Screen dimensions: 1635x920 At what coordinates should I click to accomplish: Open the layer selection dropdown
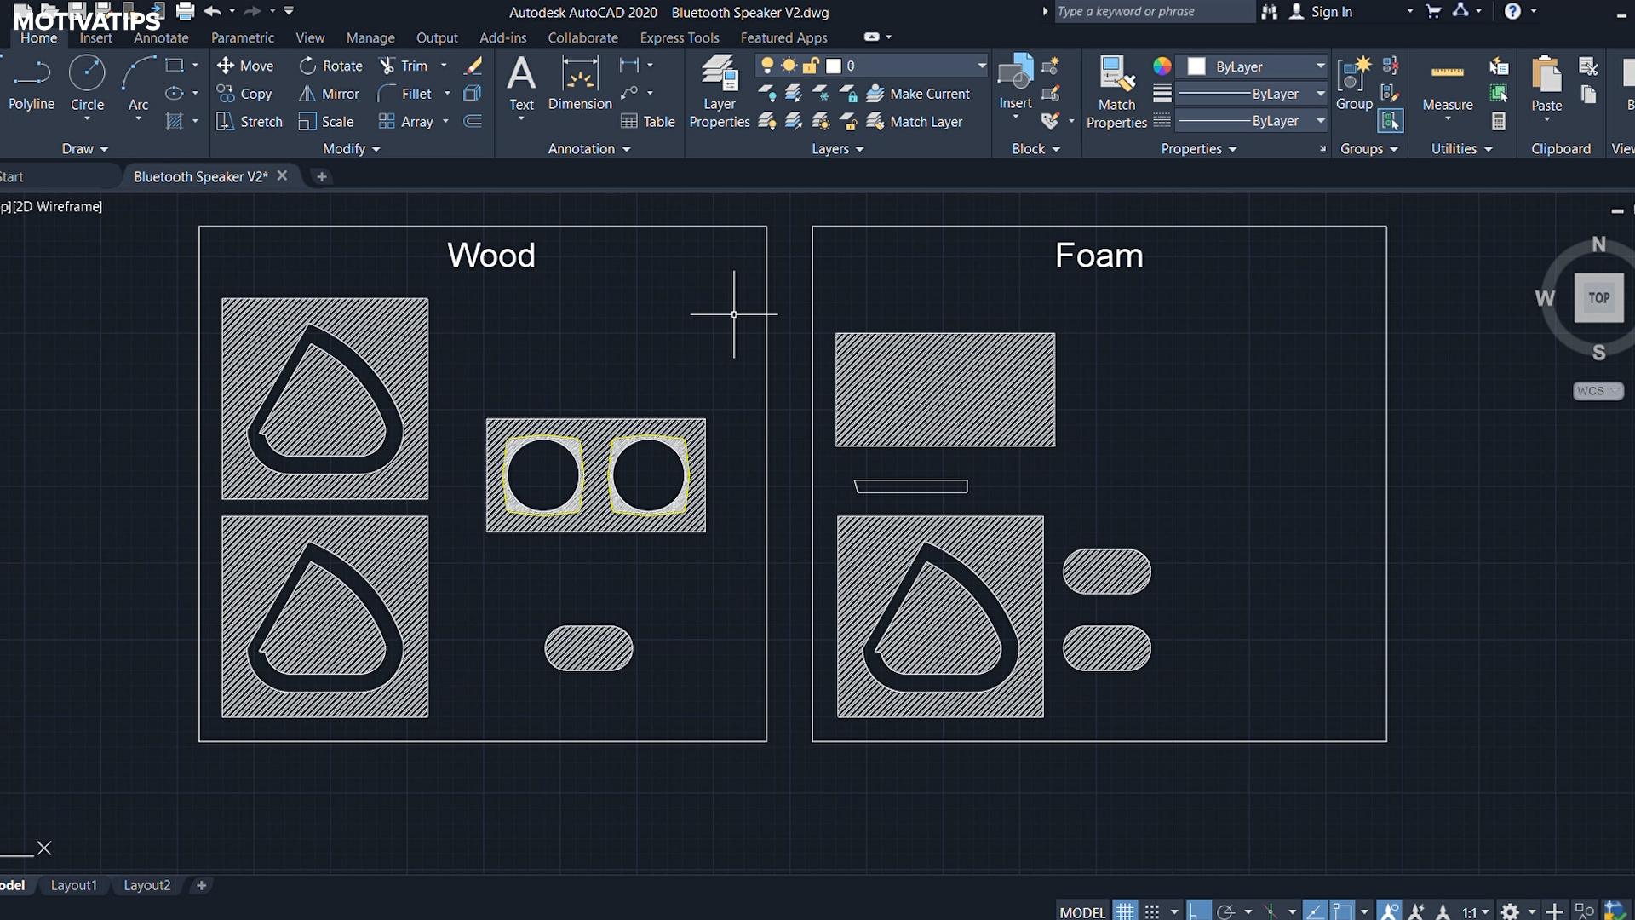(982, 66)
